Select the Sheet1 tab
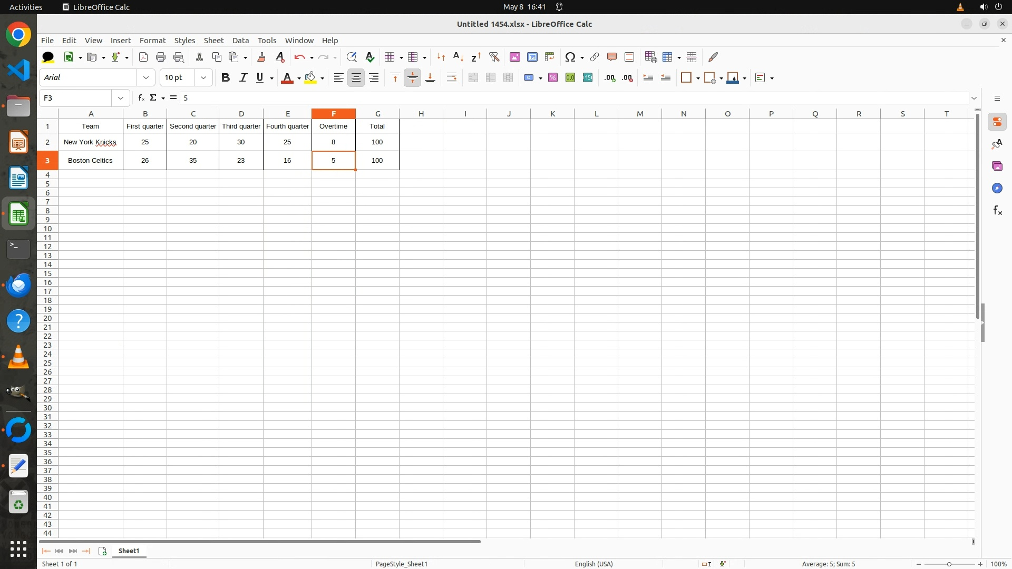 (129, 551)
